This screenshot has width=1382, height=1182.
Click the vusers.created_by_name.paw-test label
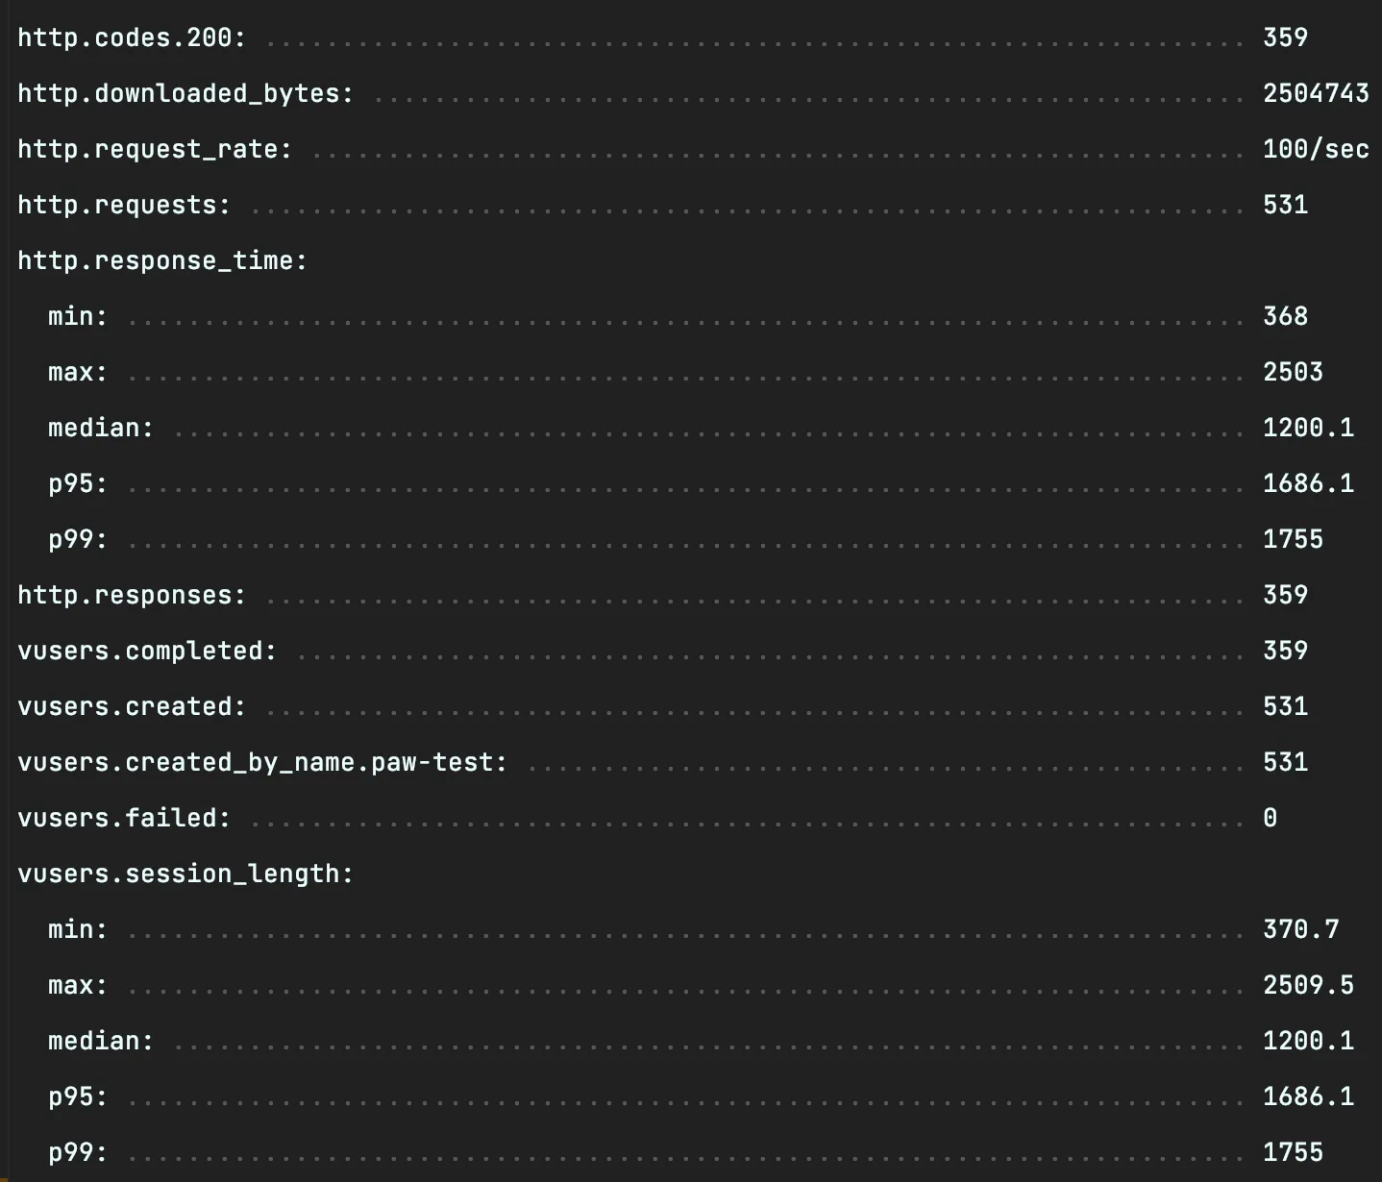[262, 762]
